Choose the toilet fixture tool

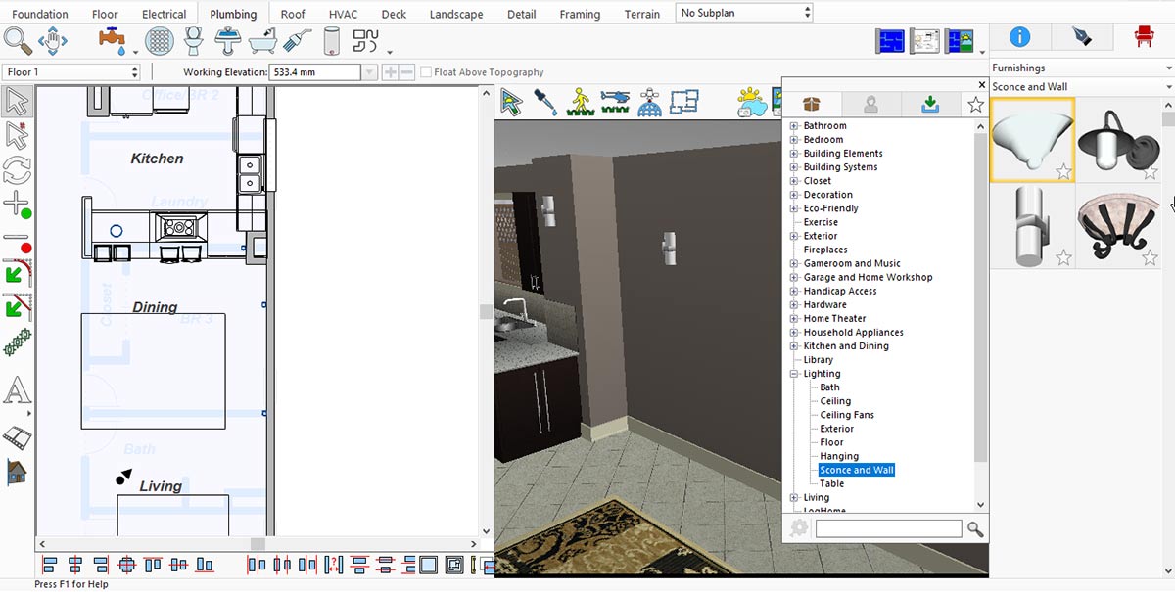194,41
